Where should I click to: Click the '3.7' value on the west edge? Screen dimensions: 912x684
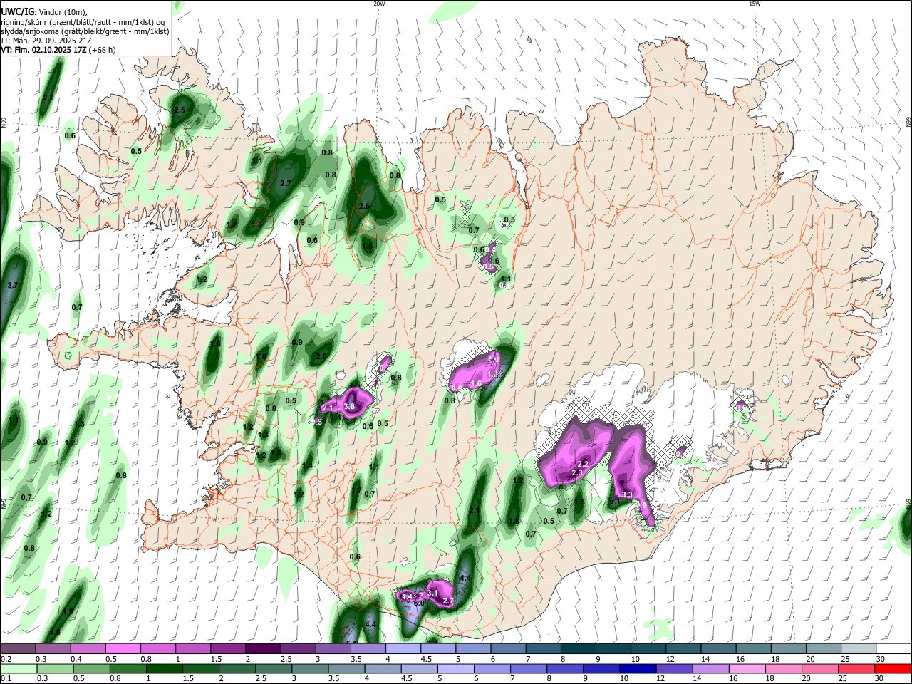coord(11,285)
